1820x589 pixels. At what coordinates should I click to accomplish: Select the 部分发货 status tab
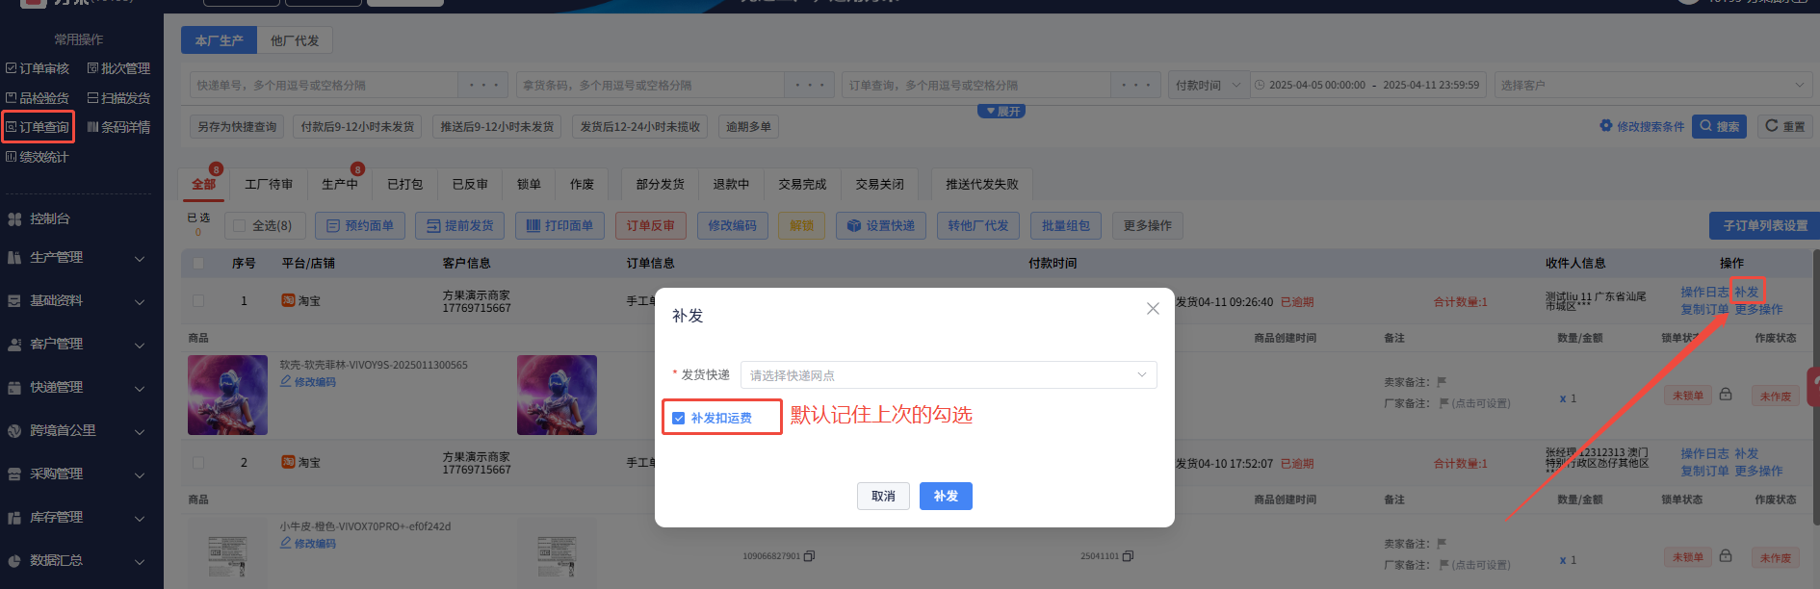[x=660, y=184]
